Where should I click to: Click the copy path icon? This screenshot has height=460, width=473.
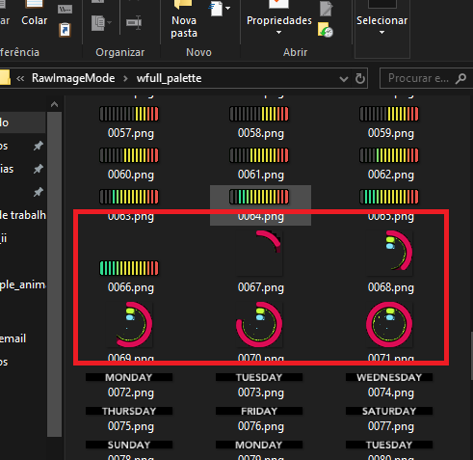point(65,9)
